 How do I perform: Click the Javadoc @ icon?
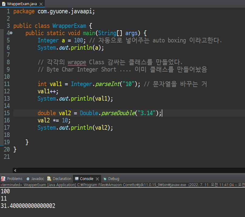tap(28, 179)
